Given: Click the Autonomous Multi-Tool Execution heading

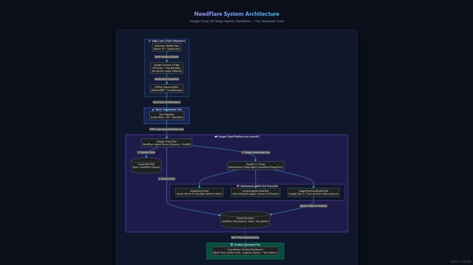Looking at the screenshot, I should [x=259, y=186].
